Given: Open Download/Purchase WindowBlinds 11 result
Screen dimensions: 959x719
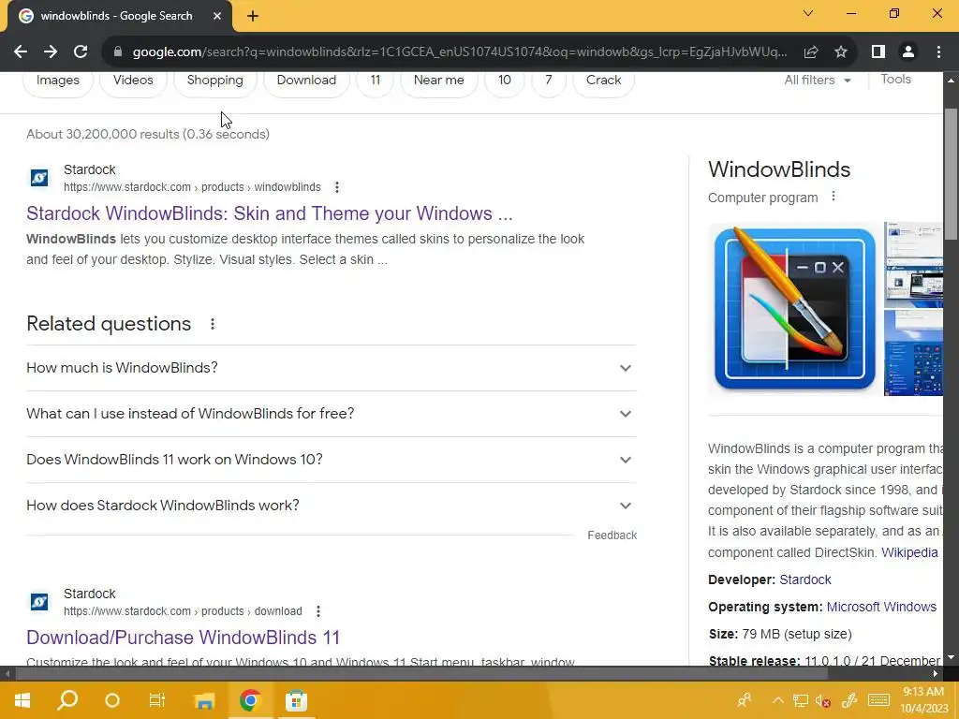Looking at the screenshot, I should tap(183, 638).
